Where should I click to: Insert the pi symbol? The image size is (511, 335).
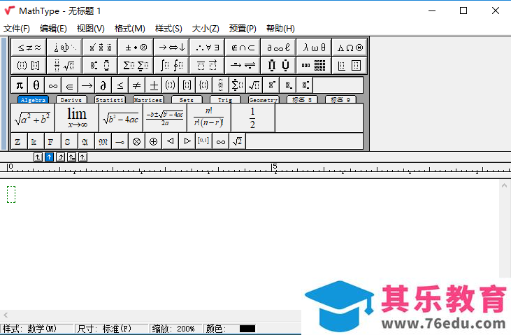pyautogui.click(x=20, y=85)
